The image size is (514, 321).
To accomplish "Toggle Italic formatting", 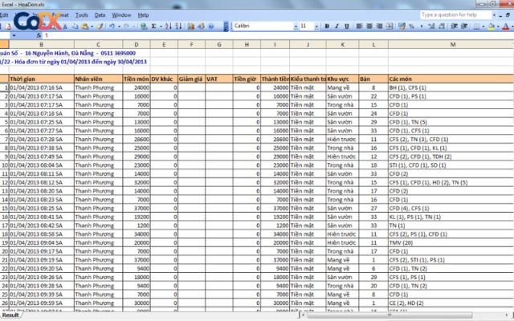I will pos(337,26).
